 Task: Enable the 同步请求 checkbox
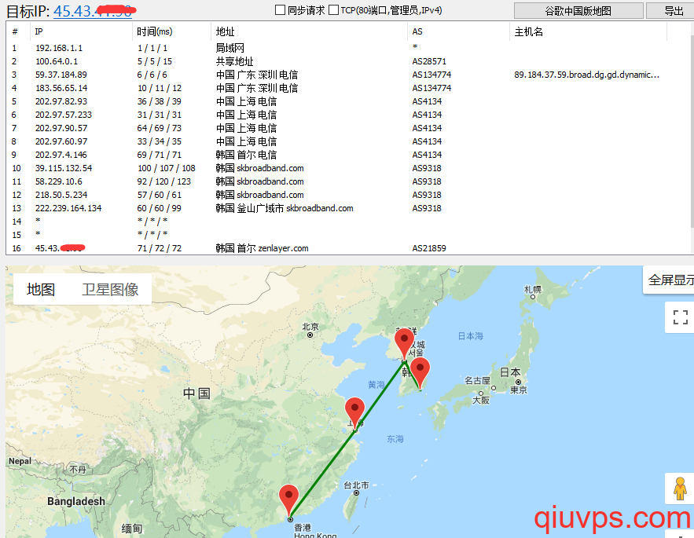click(280, 9)
